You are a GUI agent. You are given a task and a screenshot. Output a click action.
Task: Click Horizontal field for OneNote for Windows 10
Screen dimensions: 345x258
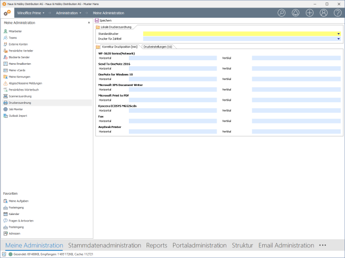tap(172, 79)
